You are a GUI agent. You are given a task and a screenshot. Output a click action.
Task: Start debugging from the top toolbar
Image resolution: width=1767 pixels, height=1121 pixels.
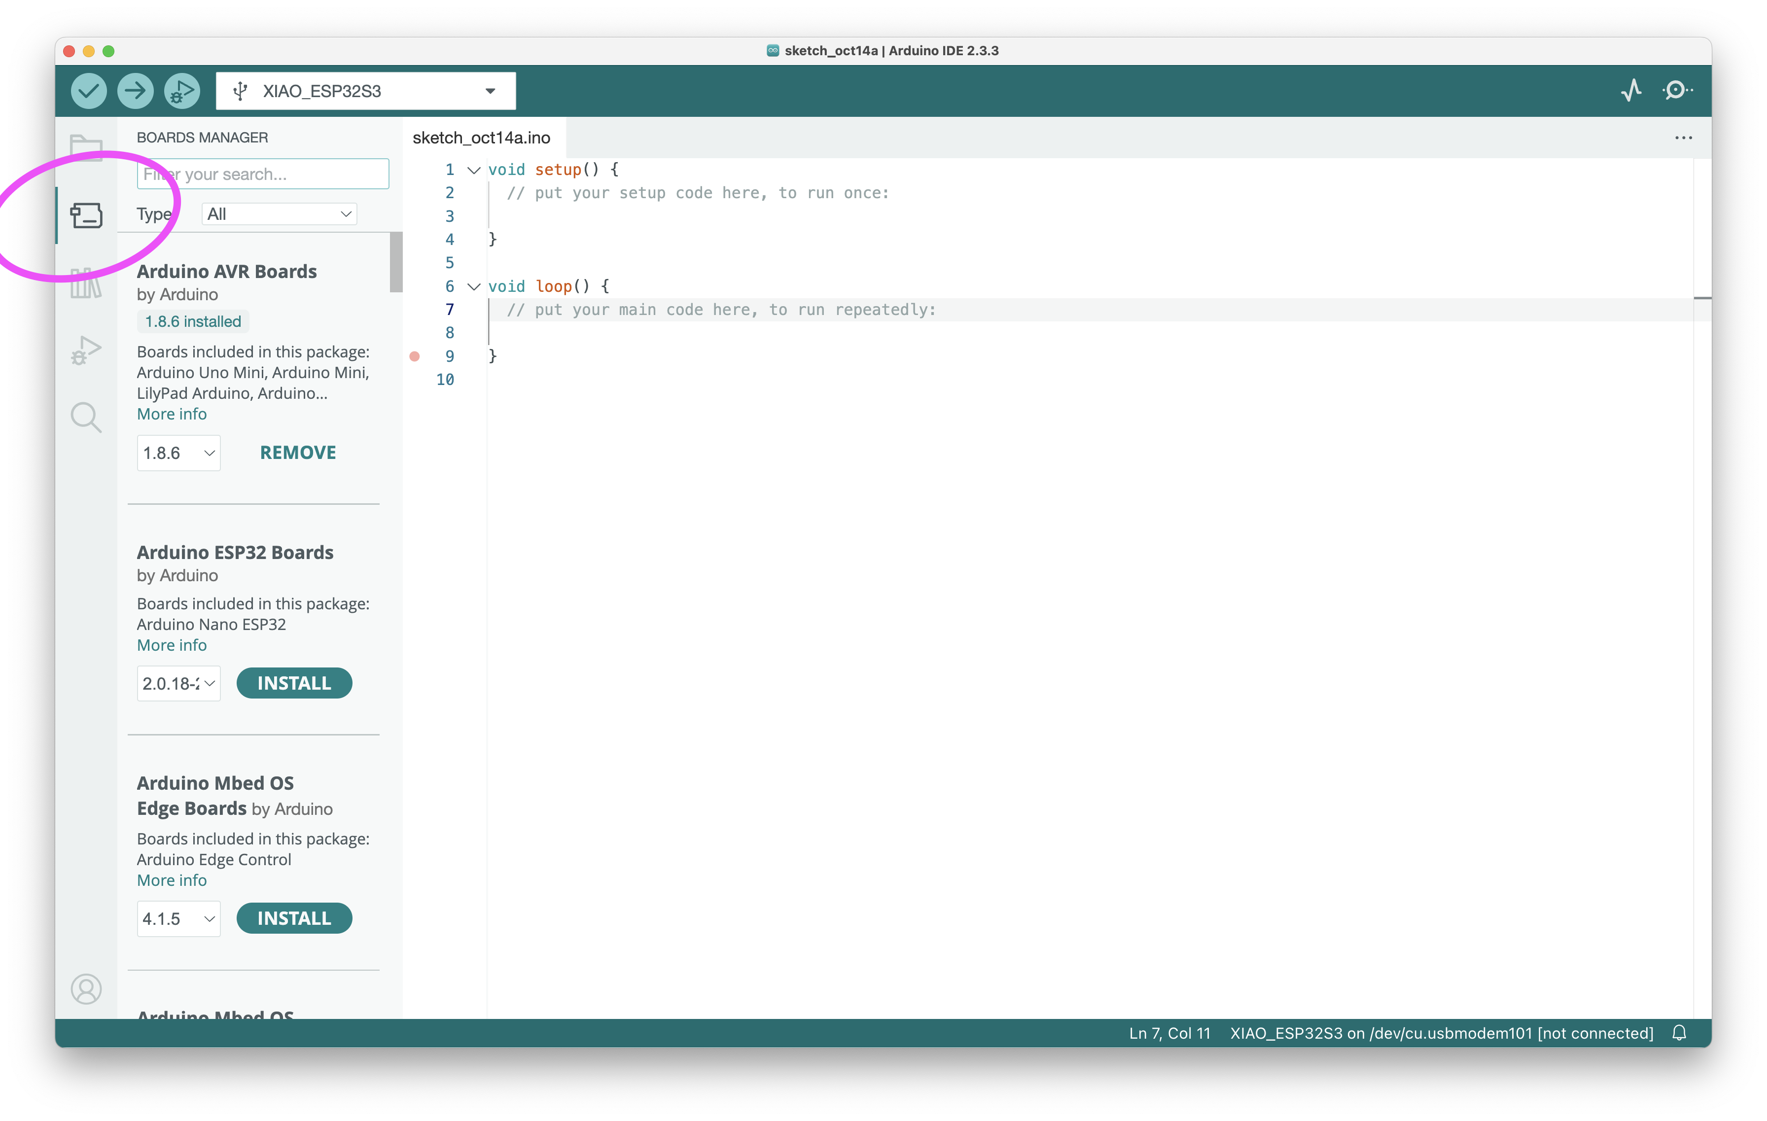pyautogui.click(x=181, y=91)
